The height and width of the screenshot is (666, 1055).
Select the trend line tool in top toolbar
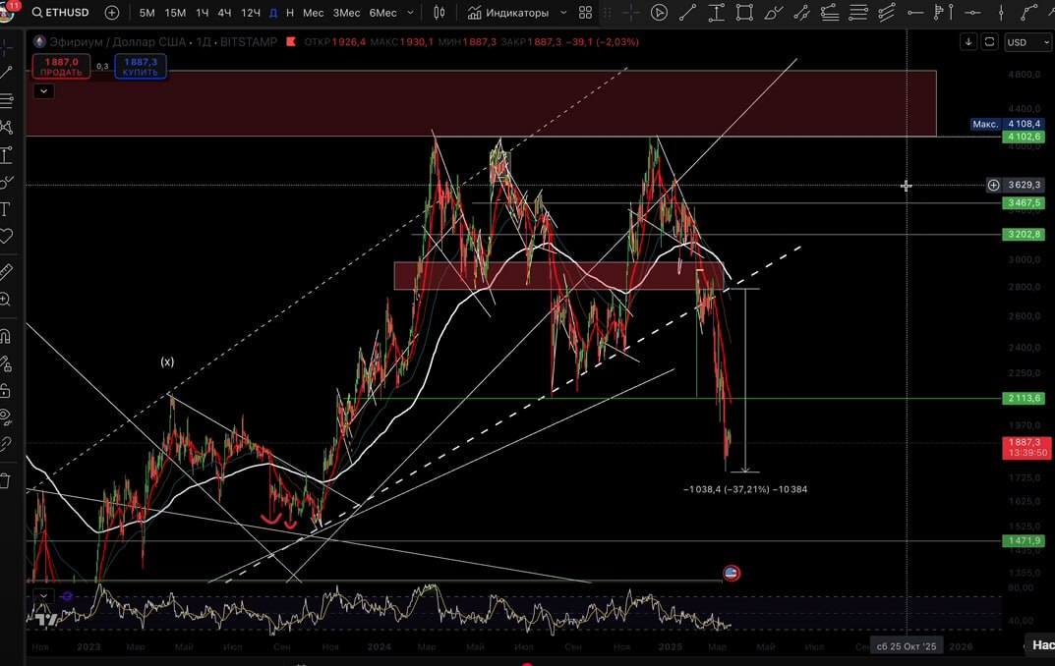click(687, 12)
